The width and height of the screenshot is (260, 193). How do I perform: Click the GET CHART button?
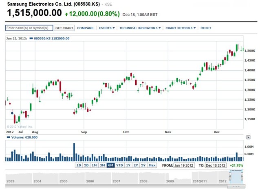coord(64,28)
